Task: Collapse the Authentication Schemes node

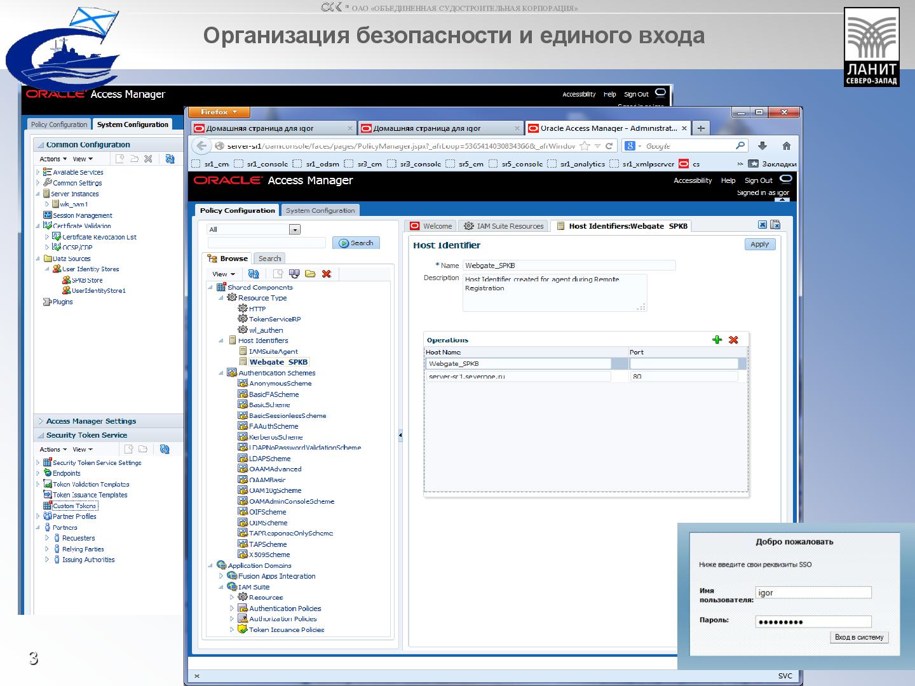Action: coord(221,373)
